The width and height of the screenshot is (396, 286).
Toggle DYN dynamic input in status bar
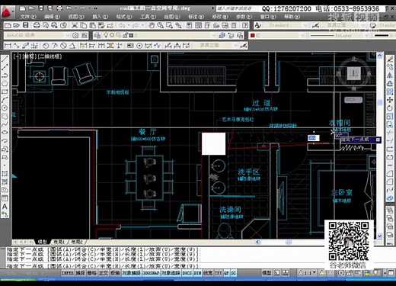[197, 273]
